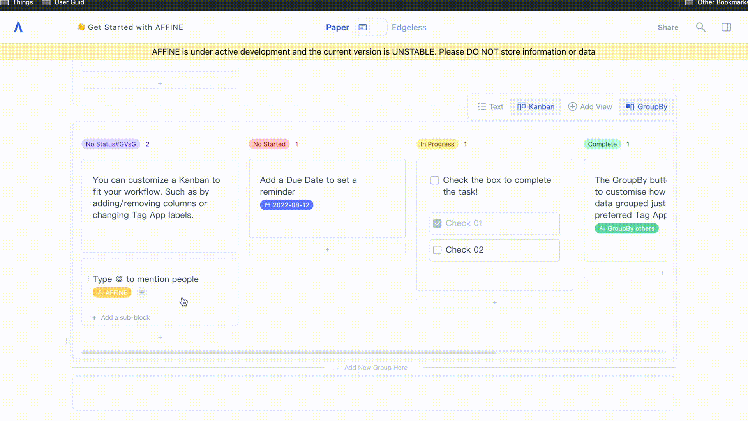Open the 2022-08-12 due date tag
The width and height of the screenshot is (748, 421).
(x=287, y=205)
